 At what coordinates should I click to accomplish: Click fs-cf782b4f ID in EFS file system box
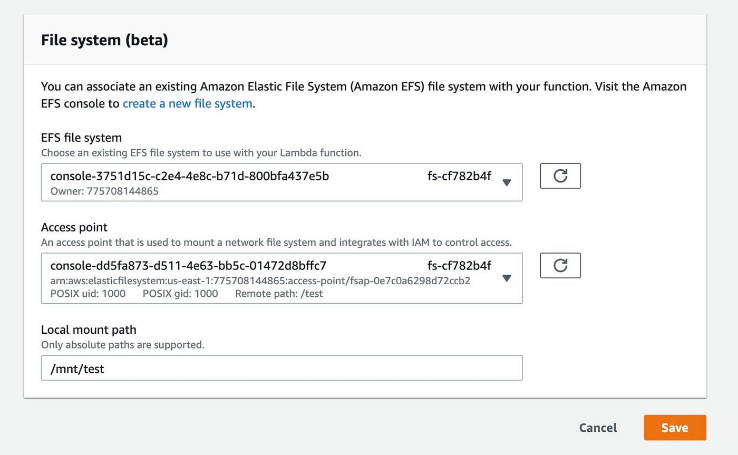pos(459,176)
